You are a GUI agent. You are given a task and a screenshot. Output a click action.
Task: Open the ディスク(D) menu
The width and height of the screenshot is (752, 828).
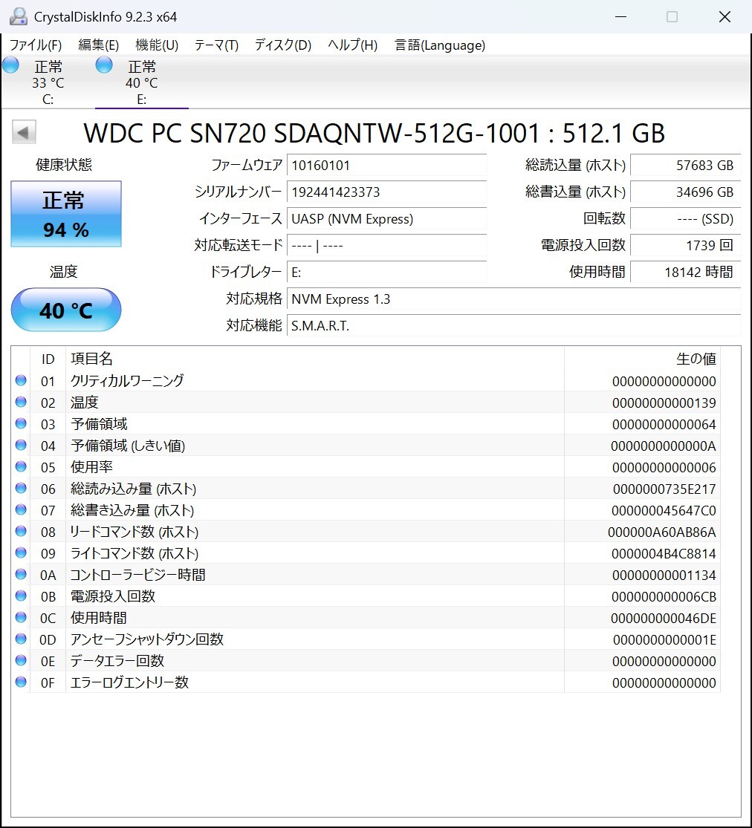[282, 45]
